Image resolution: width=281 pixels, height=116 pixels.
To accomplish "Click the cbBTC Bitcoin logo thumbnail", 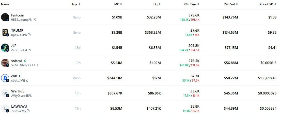I will click(x=5, y=78).
